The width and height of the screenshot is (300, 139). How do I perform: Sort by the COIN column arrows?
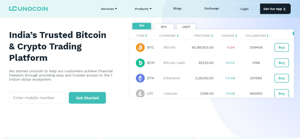coord(146,36)
